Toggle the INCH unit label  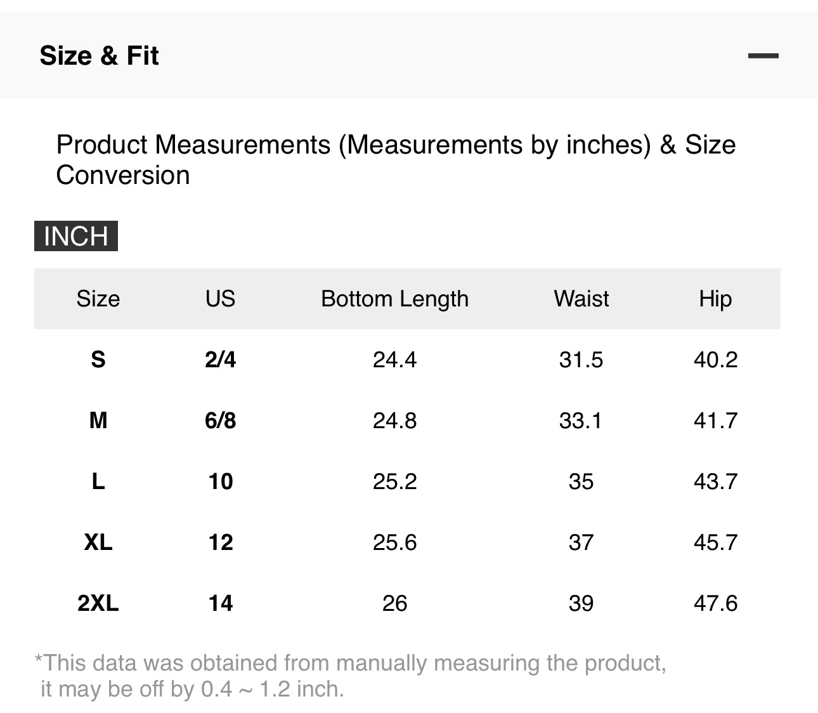tap(76, 236)
